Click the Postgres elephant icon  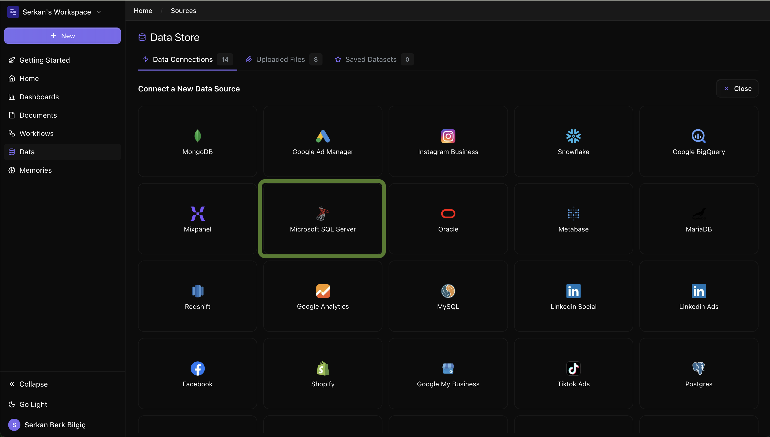pos(699,368)
